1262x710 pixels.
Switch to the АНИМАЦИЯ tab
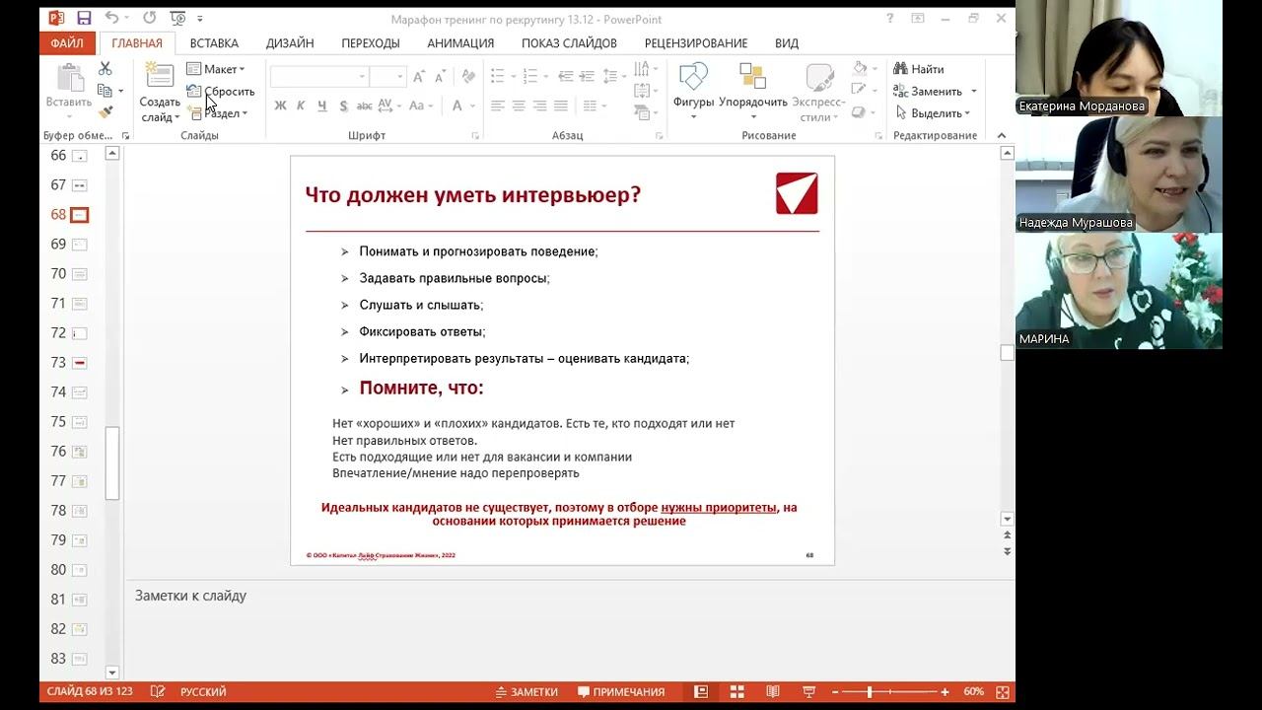[460, 43]
